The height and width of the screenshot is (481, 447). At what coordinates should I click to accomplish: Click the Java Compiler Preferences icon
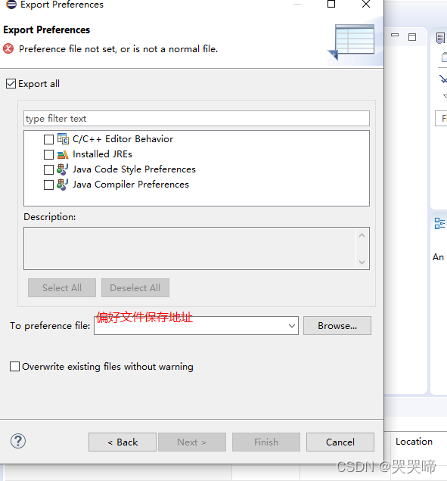pos(63,185)
